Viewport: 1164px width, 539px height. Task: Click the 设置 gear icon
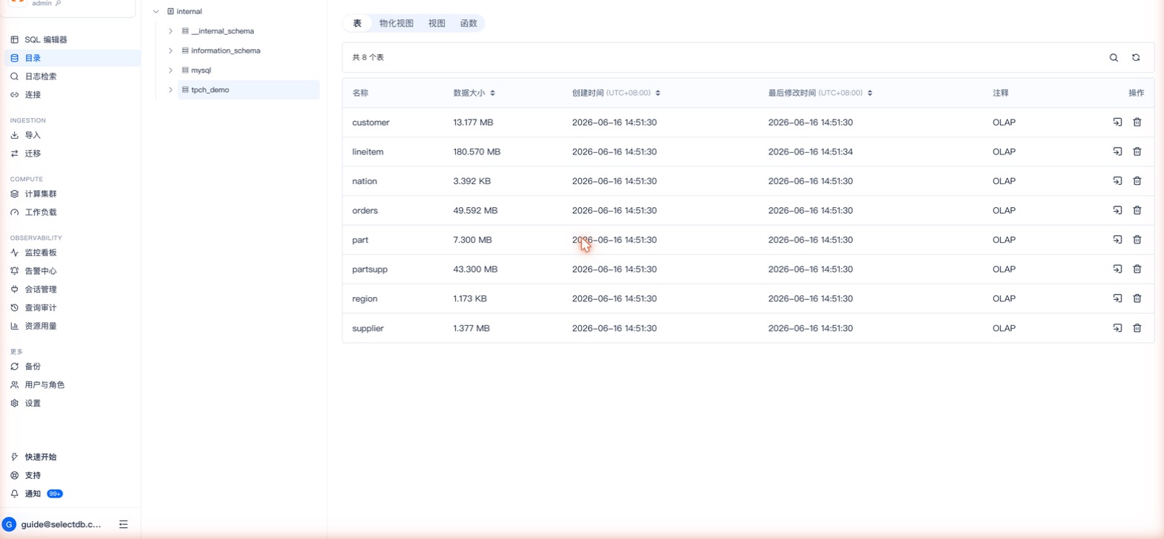[14, 403]
